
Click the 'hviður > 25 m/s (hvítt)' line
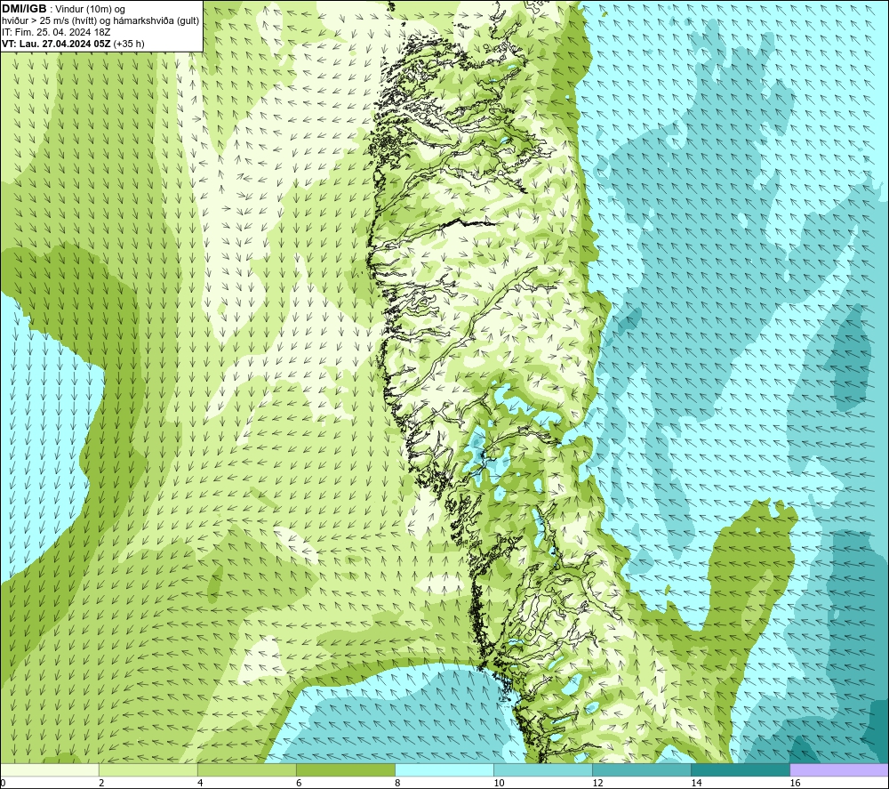100,21
